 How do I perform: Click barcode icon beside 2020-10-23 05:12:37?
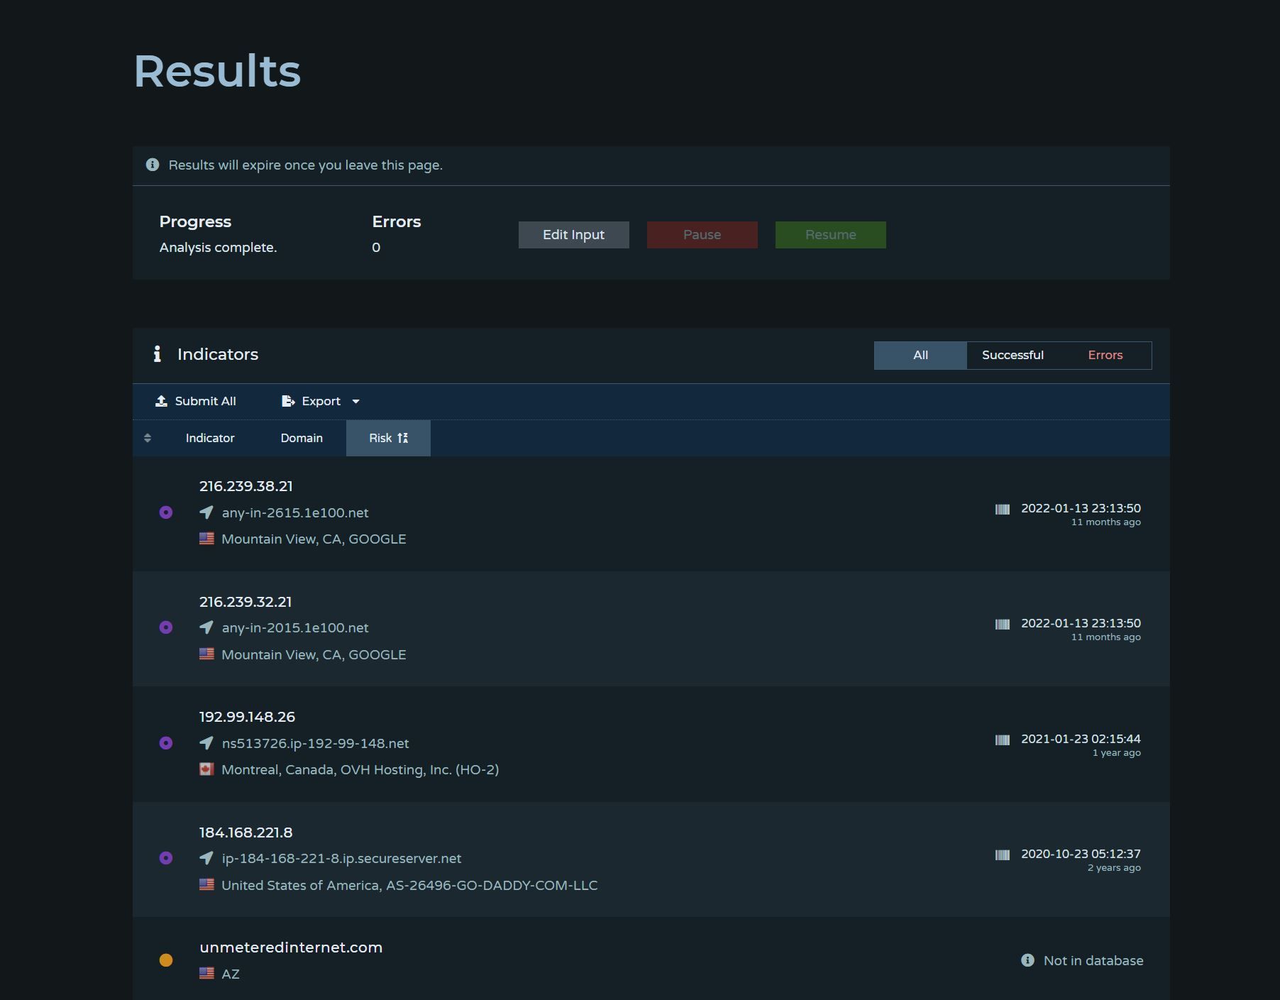click(1003, 855)
